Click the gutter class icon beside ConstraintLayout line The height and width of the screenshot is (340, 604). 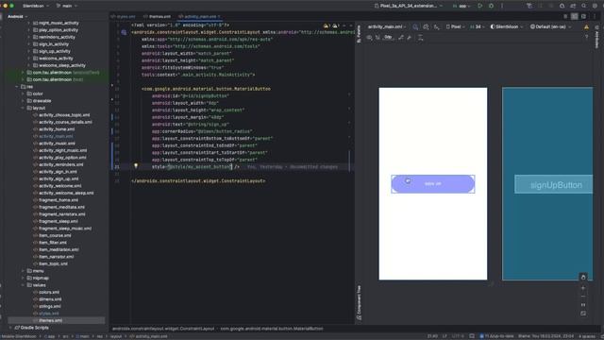point(124,32)
